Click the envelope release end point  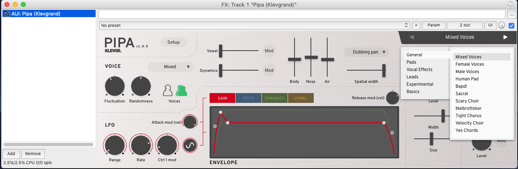click(x=392, y=133)
